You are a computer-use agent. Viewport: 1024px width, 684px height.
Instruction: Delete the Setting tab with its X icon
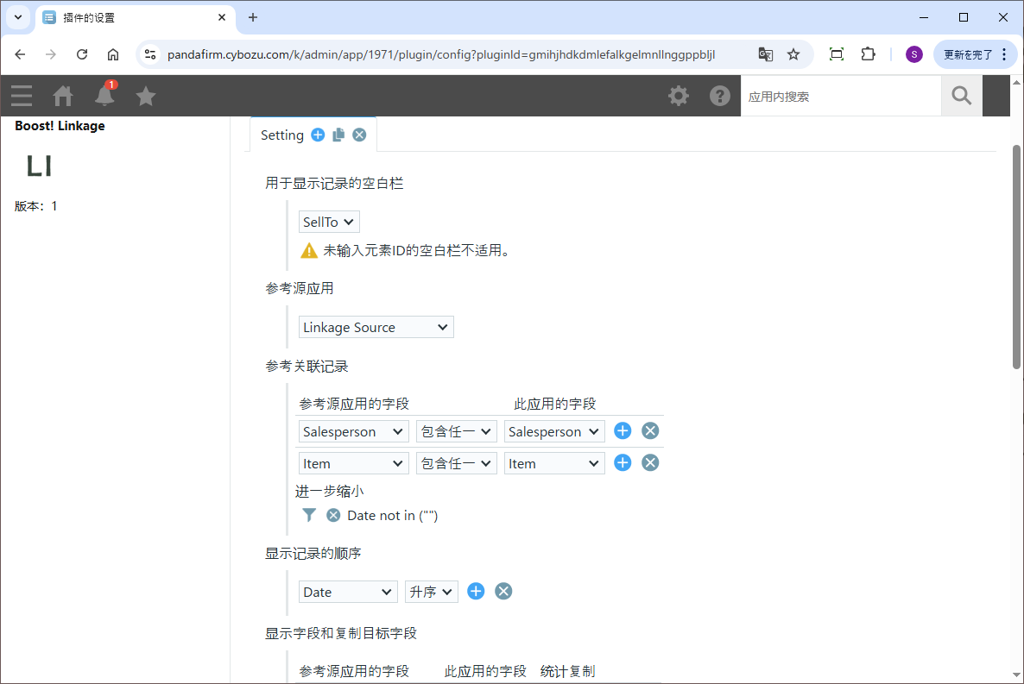359,135
